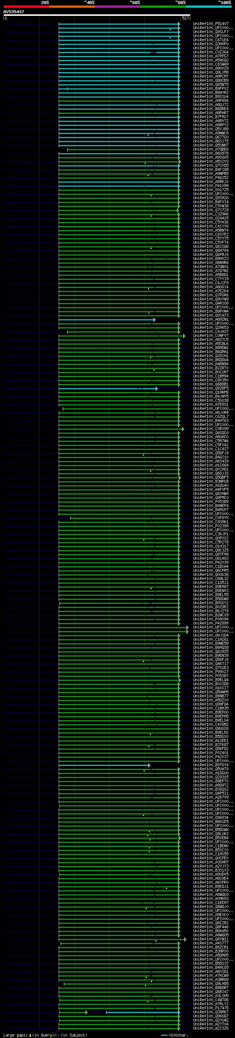Click hit label UniRef100_A7KCW9
The image size is (235, 1038).
click(211, 976)
